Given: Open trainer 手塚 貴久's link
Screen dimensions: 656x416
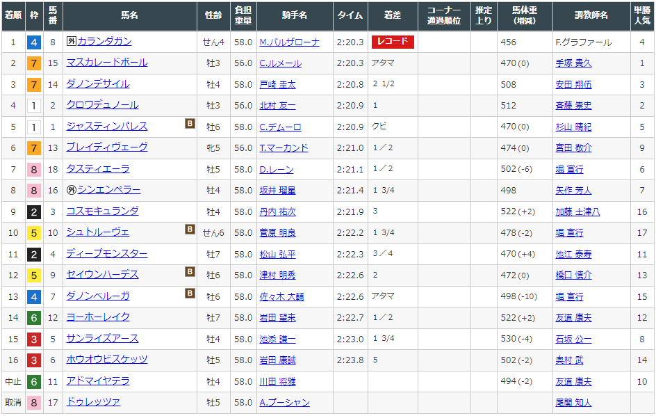Looking at the screenshot, I should 573,63.
